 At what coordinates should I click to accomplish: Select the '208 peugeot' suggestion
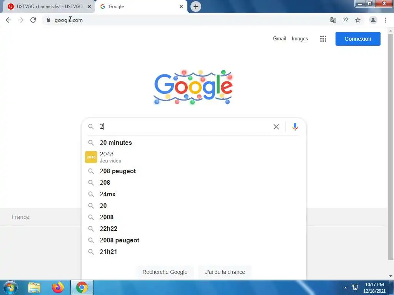(194, 171)
